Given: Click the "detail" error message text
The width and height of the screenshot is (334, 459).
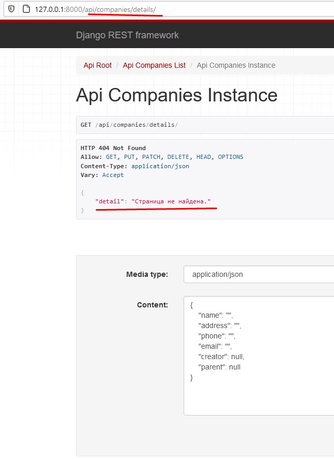Looking at the screenshot, I should (153, 201).
